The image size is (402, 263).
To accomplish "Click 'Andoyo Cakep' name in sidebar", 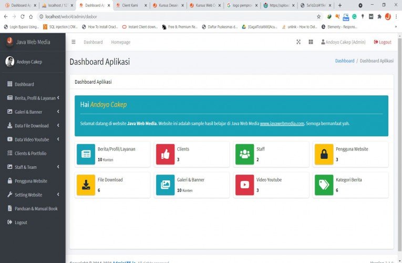I will [29, 62].
